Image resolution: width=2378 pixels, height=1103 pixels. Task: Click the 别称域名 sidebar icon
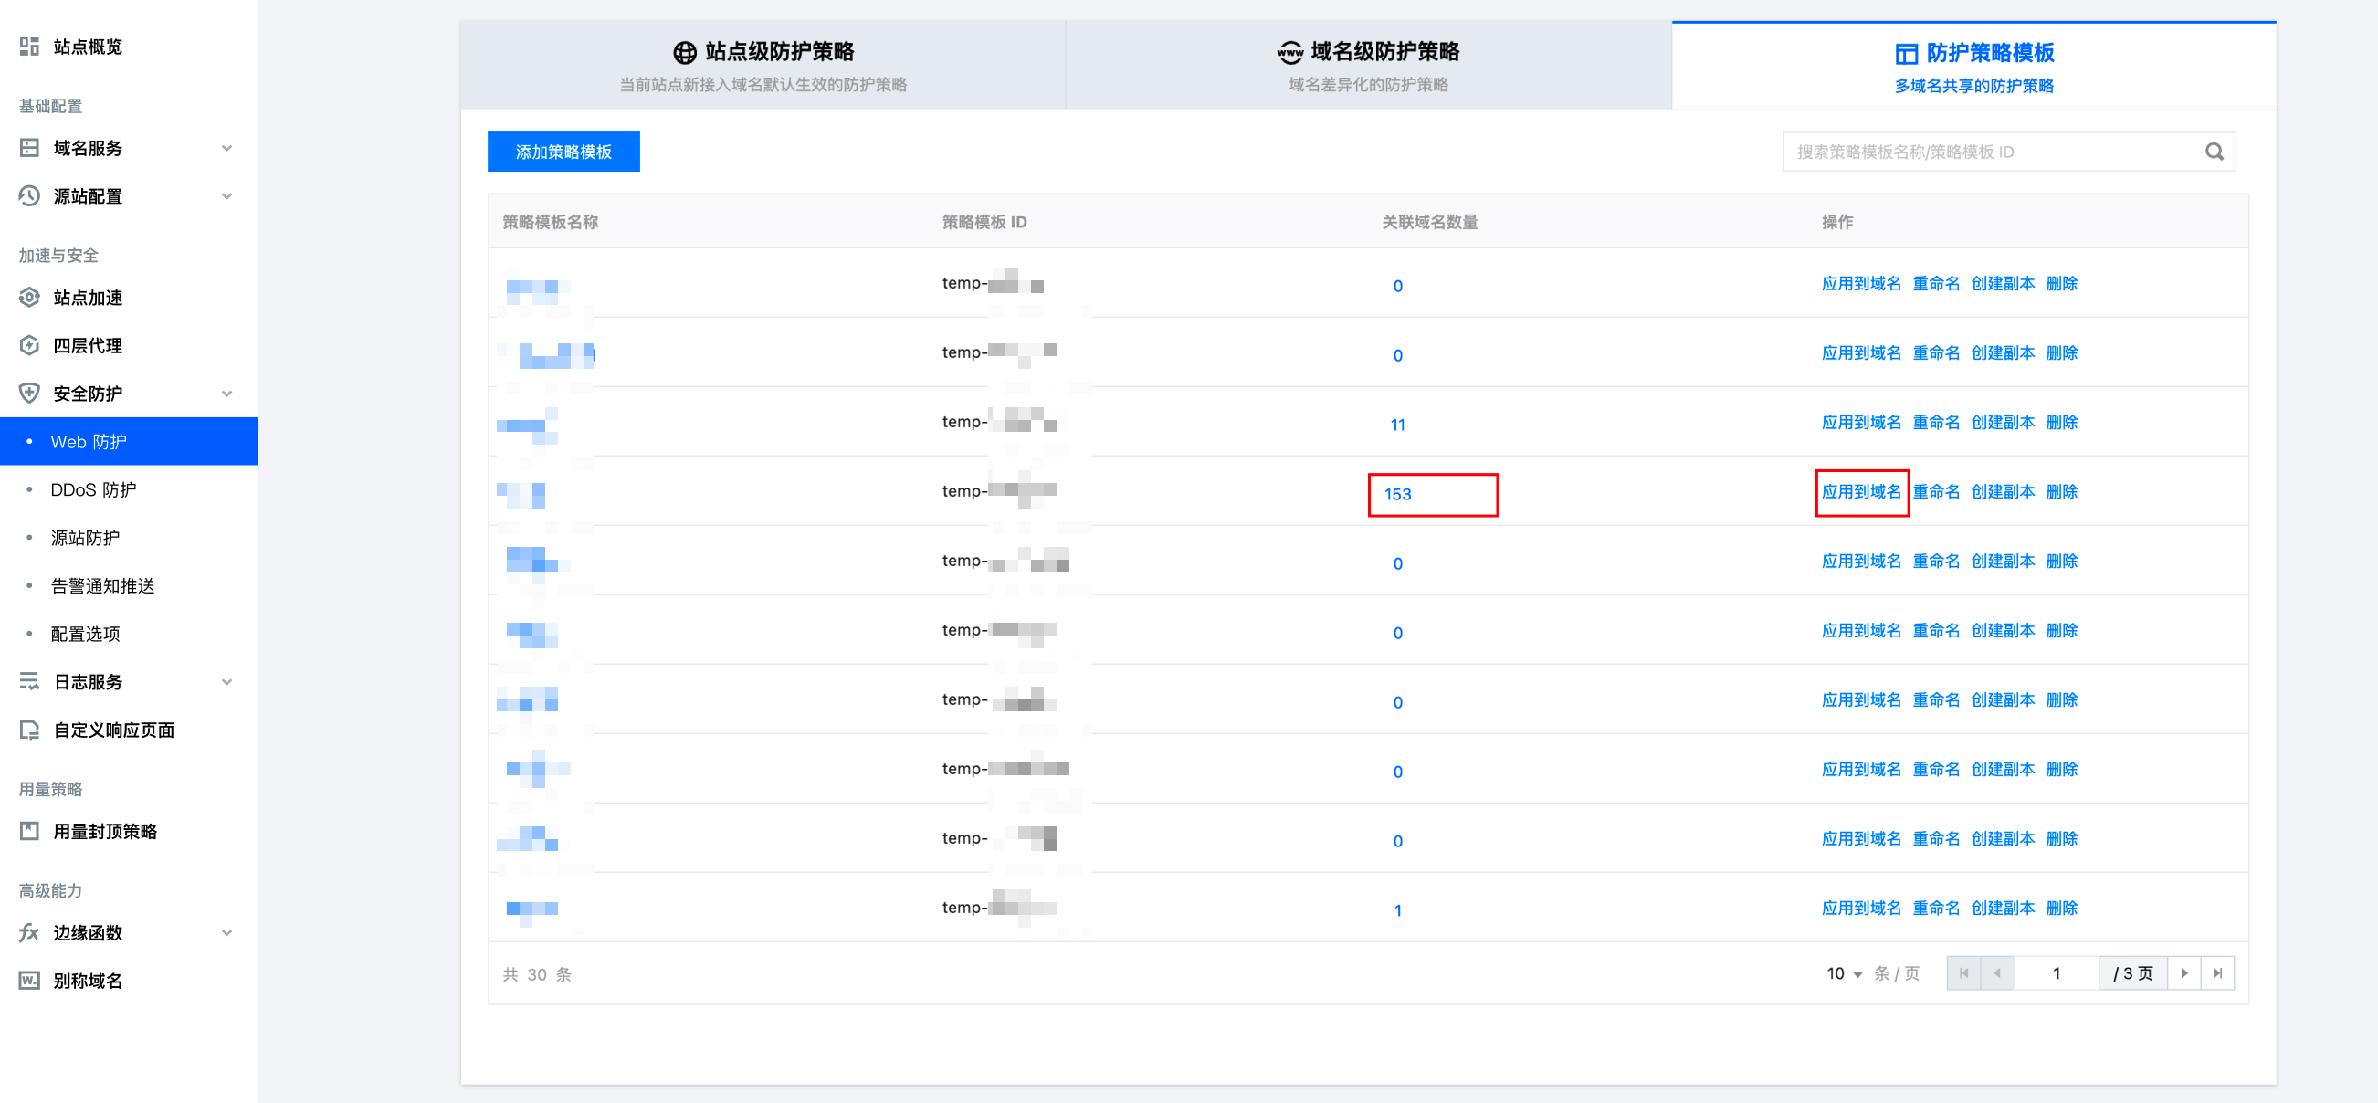pyautogui.click(x=29, y=981)
